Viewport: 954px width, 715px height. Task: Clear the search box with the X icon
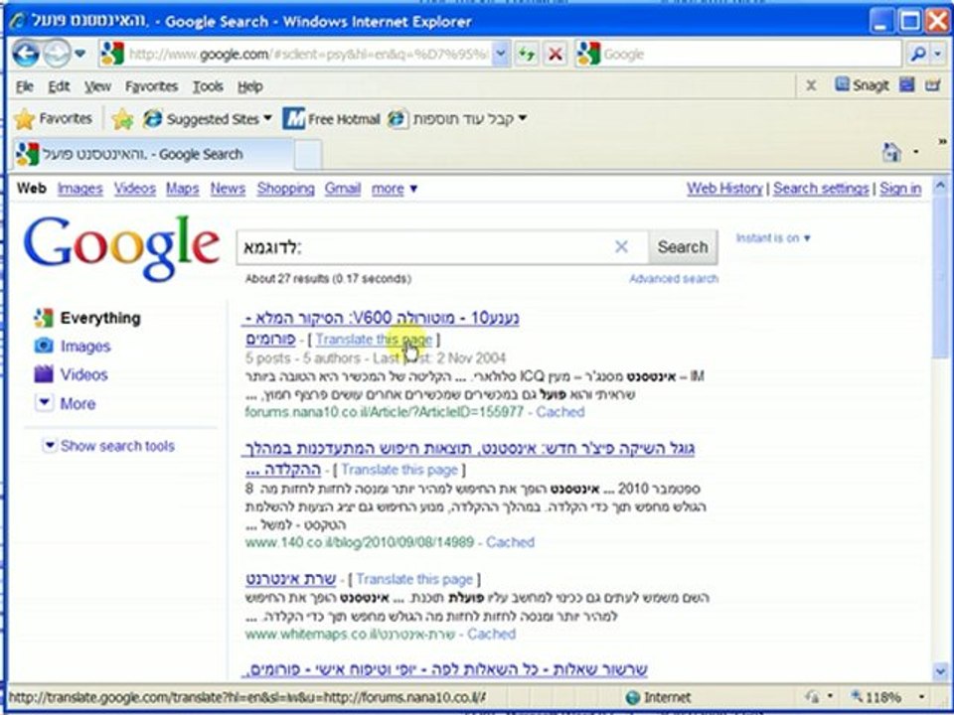(621, 246)
